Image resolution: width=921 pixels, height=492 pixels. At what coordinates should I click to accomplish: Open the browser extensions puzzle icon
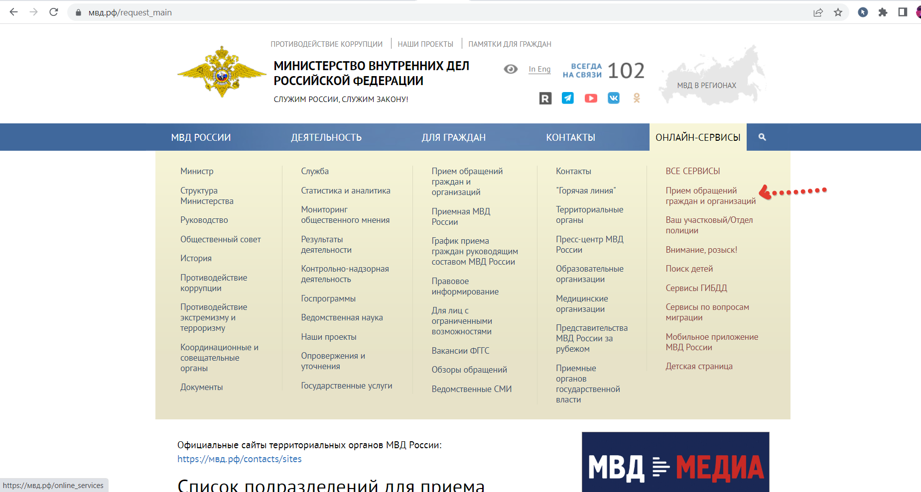coord(884,12)
